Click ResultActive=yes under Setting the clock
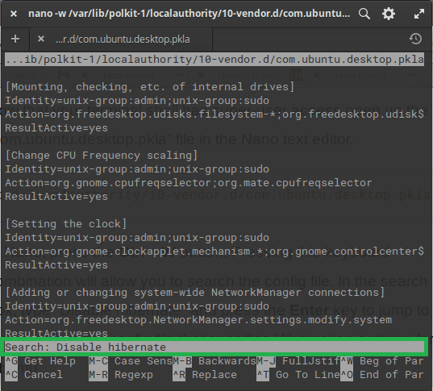Viewport: 433px width, 391px height. [x=56, y=265]
